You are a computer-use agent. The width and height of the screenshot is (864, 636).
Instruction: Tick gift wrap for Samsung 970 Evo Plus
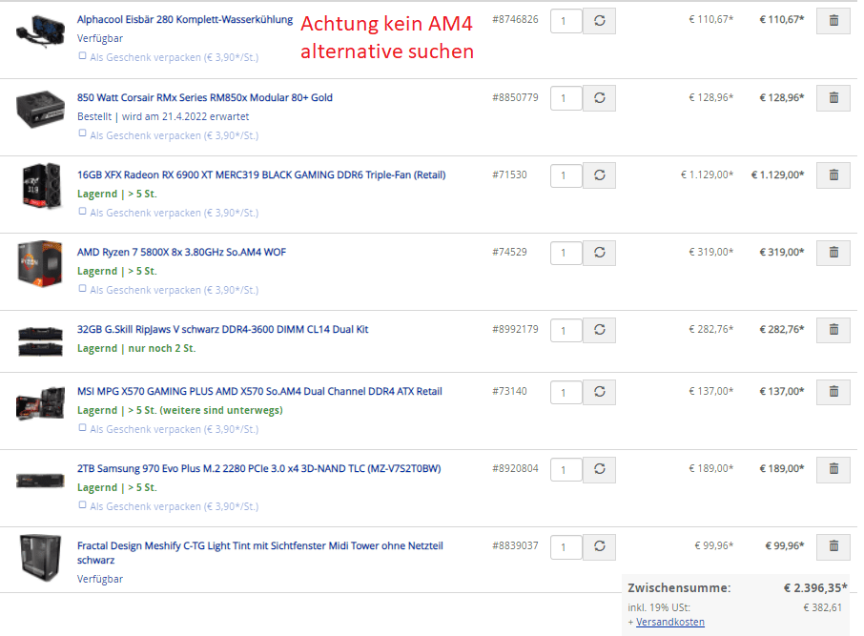tap(82, 504)
